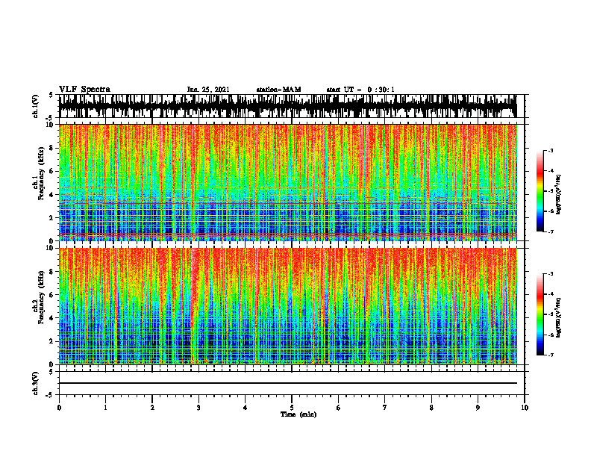Image resolution: width=591 pixels, height=457 pixels.
Task: Click the "-3" tick on ch.2 colorbar
Action: (550, 274)
